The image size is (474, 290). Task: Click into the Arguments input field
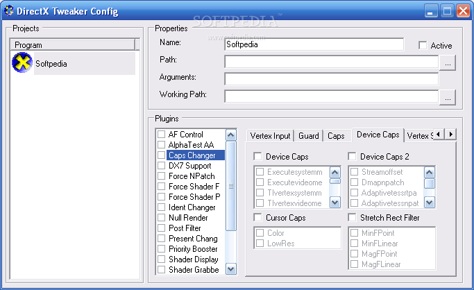(331, 79)
